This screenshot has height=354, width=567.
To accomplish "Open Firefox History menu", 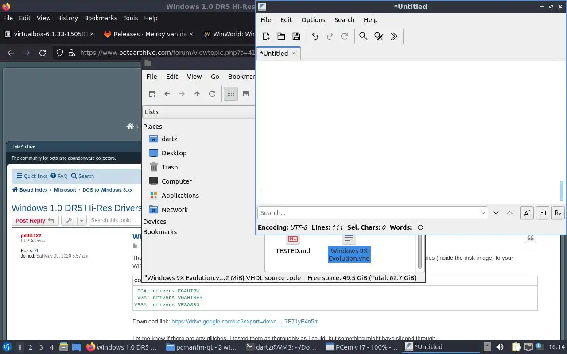I will point(67,18).
